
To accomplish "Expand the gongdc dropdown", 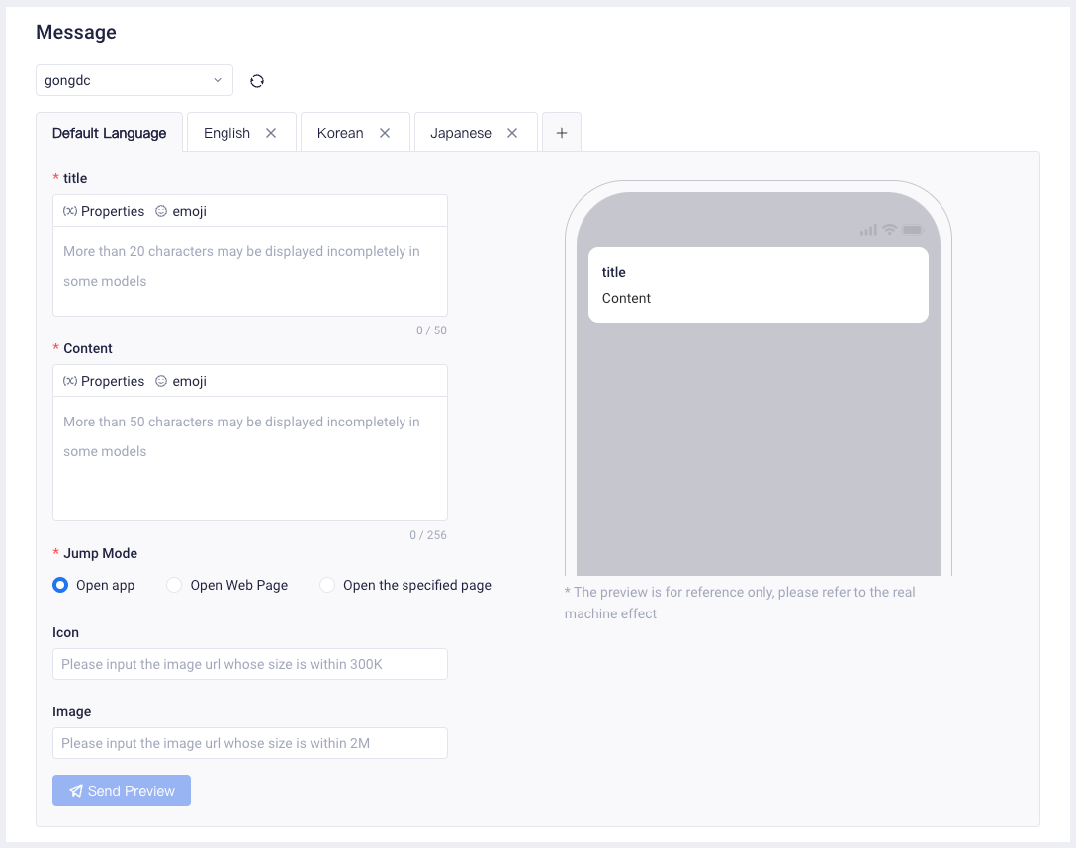I will [134, 80].
